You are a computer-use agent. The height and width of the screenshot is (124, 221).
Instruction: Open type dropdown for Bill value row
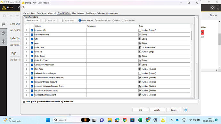click(x=164, y=78)
